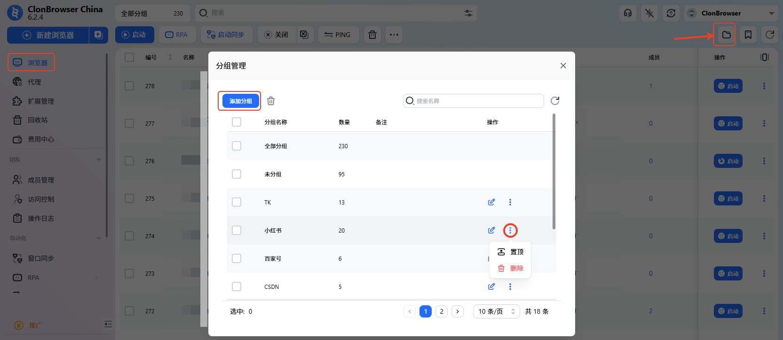Open the headset support icon
The image size is (783, 340).
(x=628, y=13)
